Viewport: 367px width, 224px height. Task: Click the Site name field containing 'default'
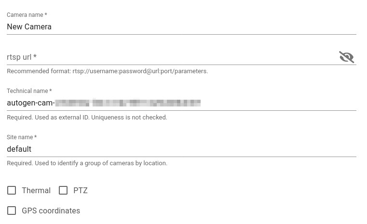coord(181,149)
